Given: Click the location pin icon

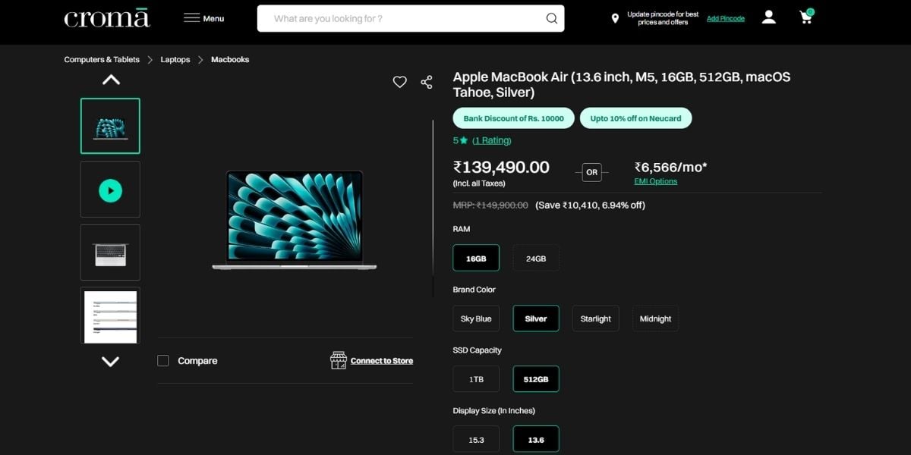Looking at the screenshot, I should 615,18.
